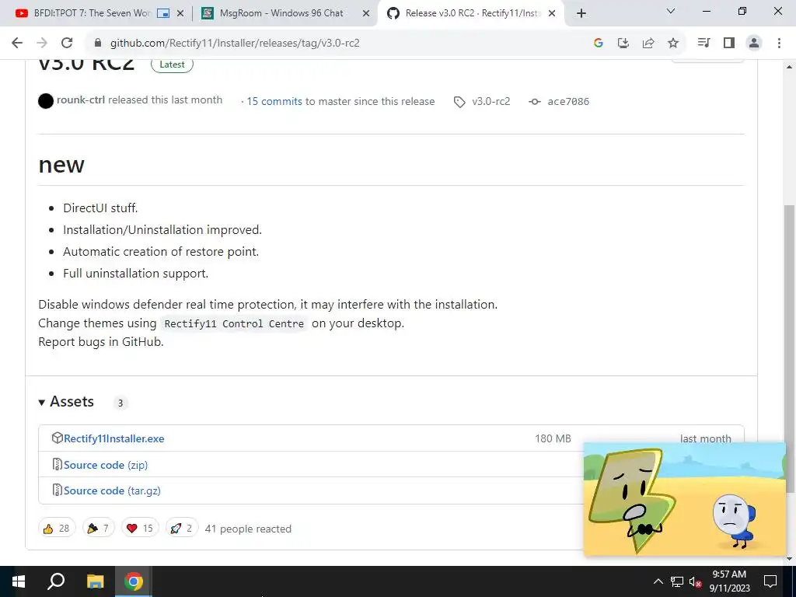The image size is (796, 597).
Task: Click picture-in-picture indicator on YouTube tab
Action: (163, 14)
